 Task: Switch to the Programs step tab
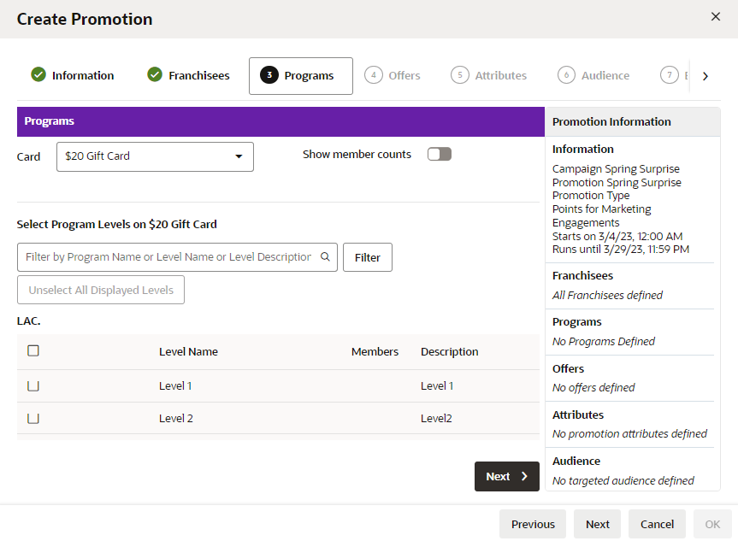301,76
